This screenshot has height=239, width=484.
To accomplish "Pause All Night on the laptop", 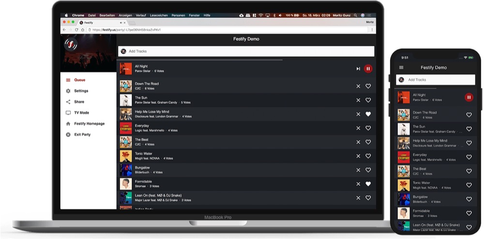I will click(x=368, y=69).
